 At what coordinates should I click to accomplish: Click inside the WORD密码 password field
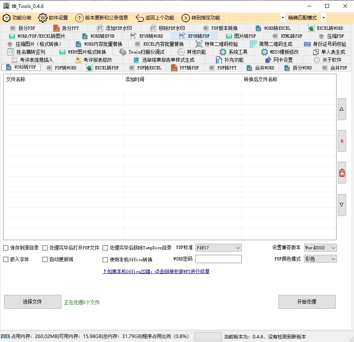[x=218, y=259]
